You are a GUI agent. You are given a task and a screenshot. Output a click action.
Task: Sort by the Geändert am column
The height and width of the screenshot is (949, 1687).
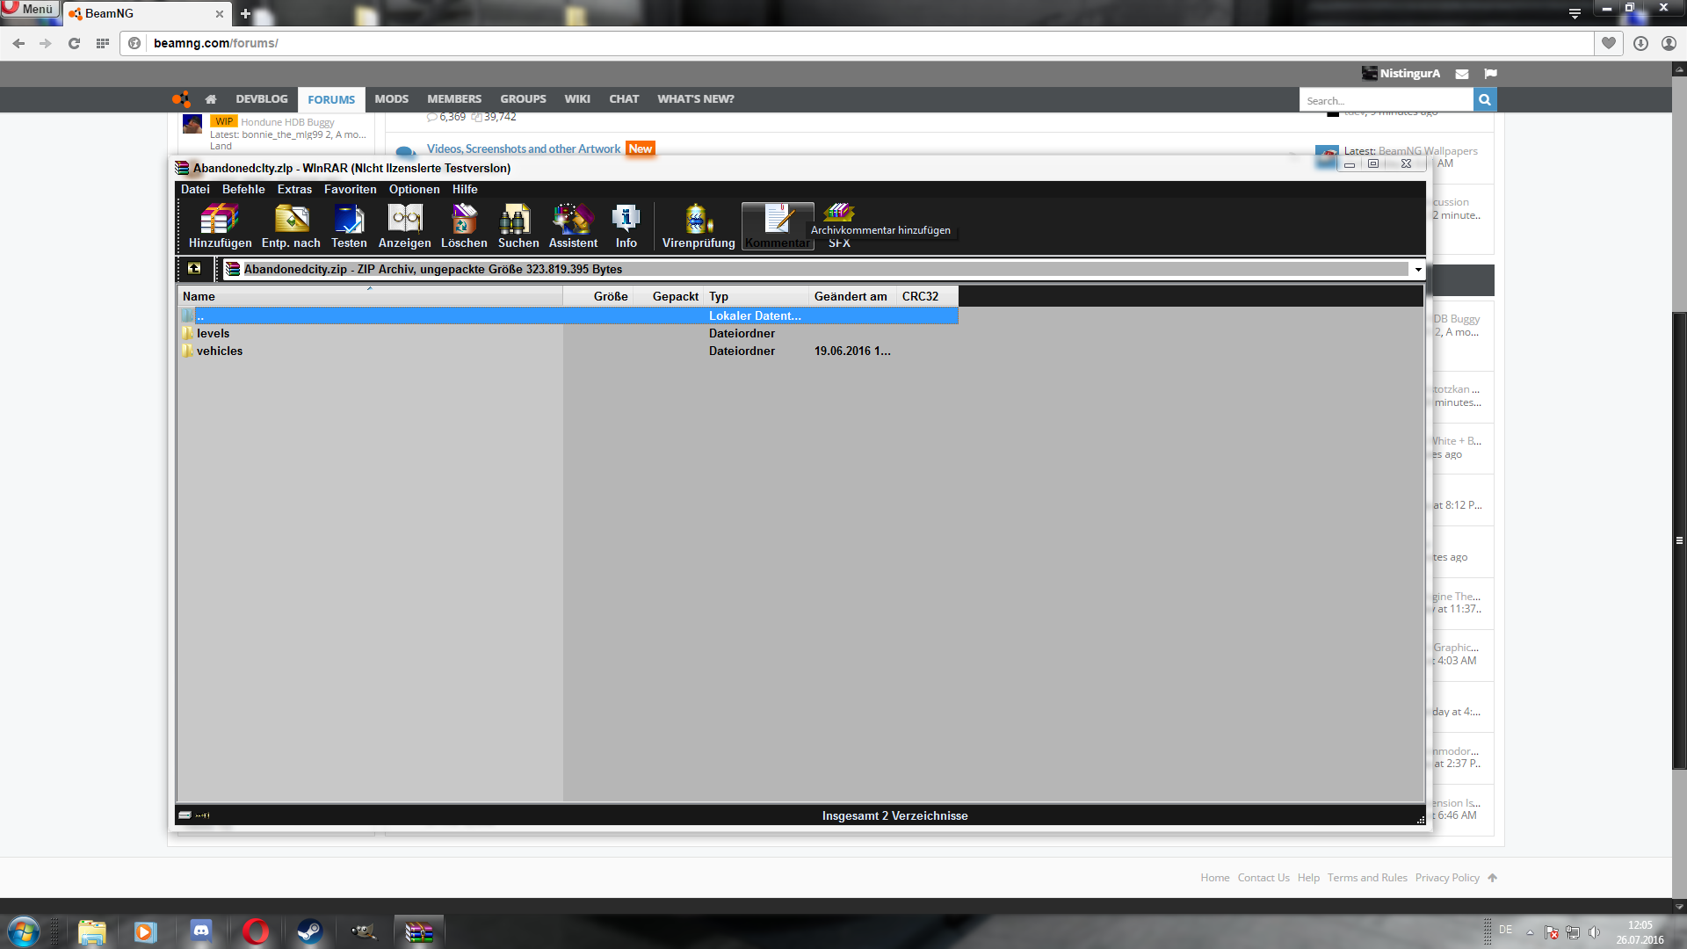click(852, 296)
